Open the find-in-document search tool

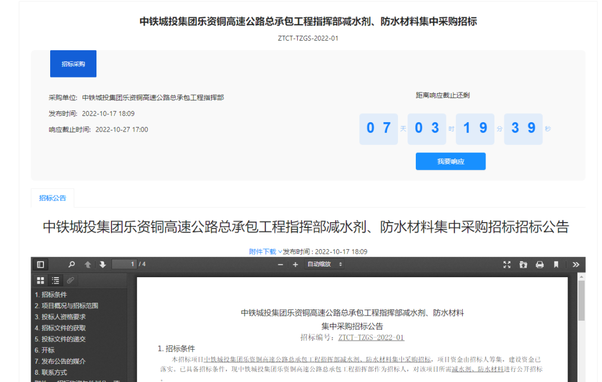pos(71,264)
